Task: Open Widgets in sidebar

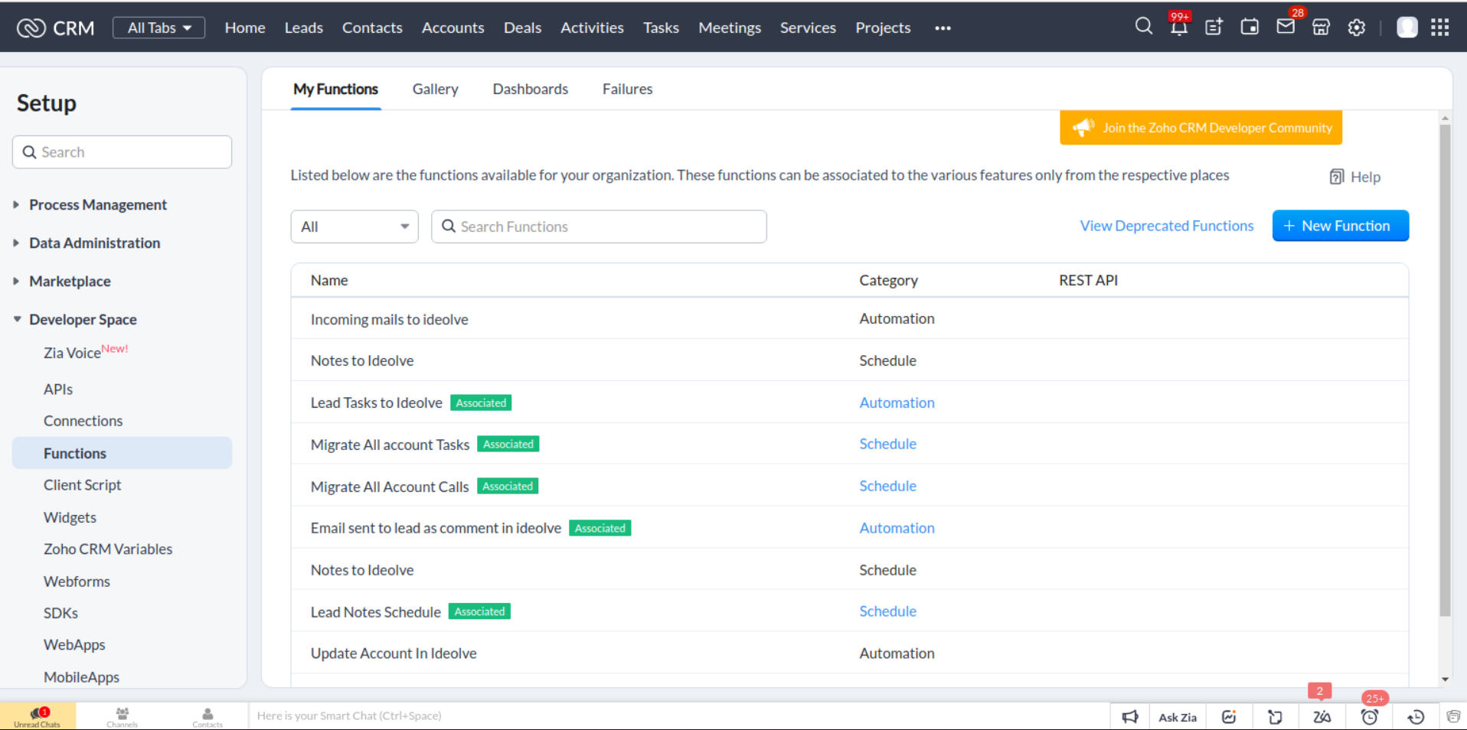Action: [x=70, y=517]
